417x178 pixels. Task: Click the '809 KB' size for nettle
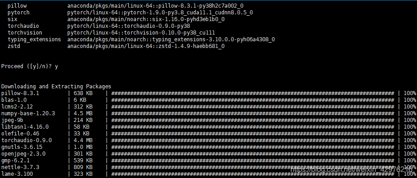pyautogui.click(x=83, y=167)
